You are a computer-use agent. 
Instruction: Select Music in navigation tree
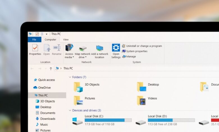coord(42,124)
